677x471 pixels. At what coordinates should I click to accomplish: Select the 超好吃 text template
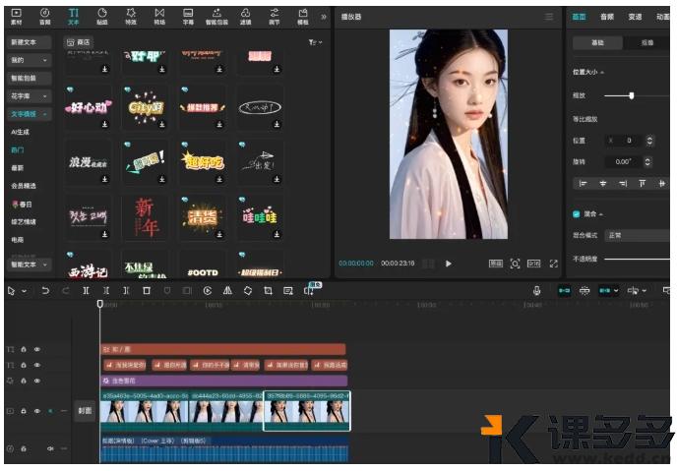pyautogui.click(x=203, y=161)
